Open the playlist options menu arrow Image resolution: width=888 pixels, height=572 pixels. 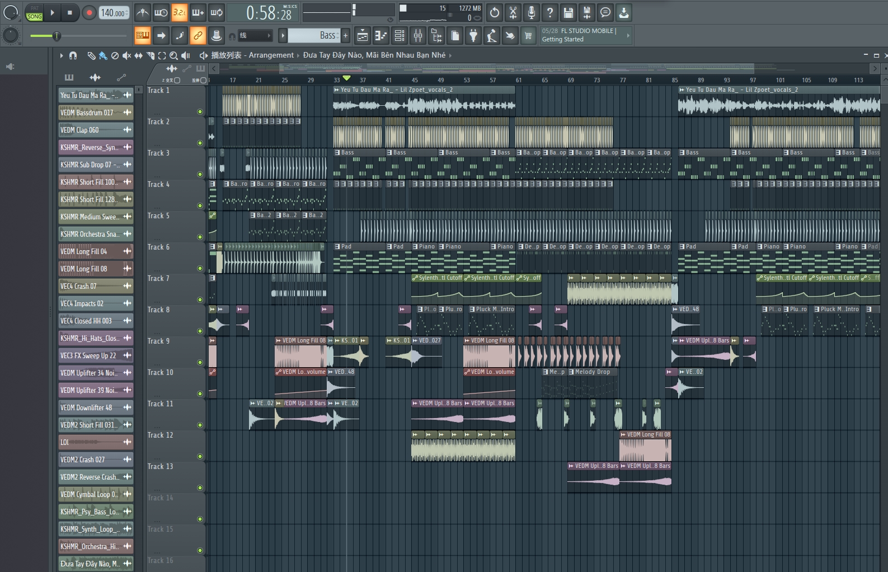pos(62,55)
